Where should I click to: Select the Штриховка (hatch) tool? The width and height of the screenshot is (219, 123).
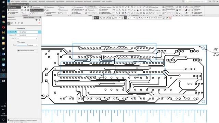(x=62, y=13)
